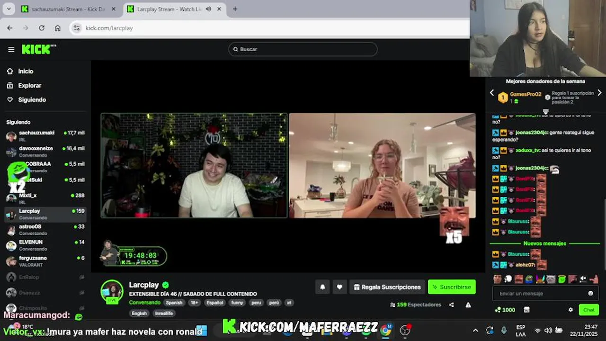Open the tab search dropdown arrow

pos(9,9)
